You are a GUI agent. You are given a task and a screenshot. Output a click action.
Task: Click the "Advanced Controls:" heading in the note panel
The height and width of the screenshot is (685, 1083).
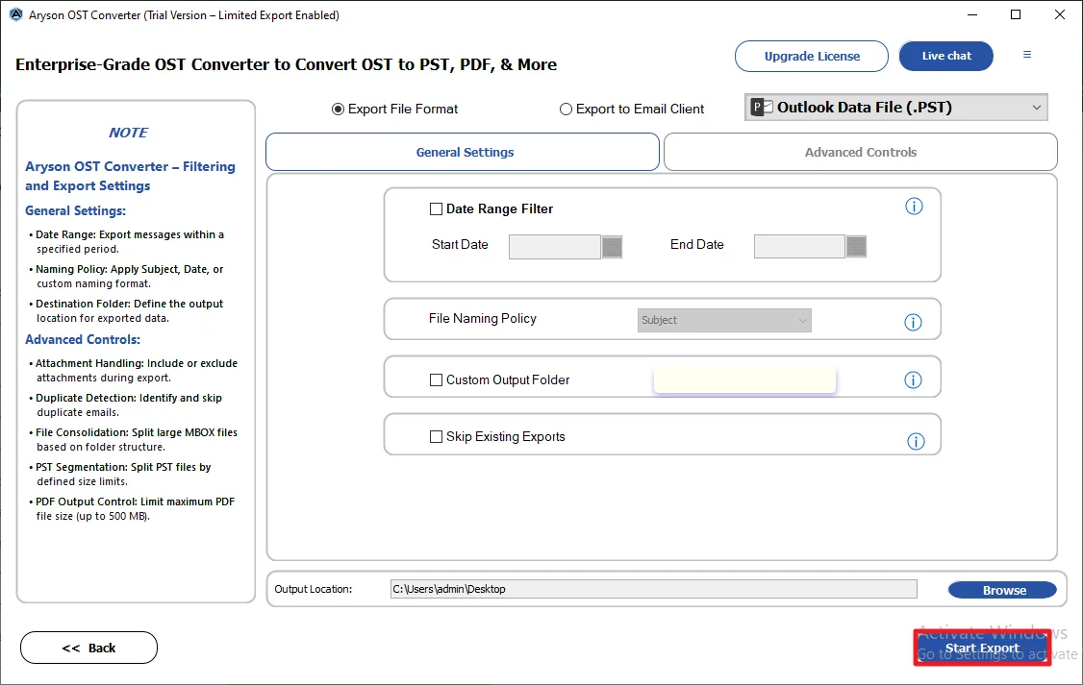pyautogui.click(x=82, y=339)
